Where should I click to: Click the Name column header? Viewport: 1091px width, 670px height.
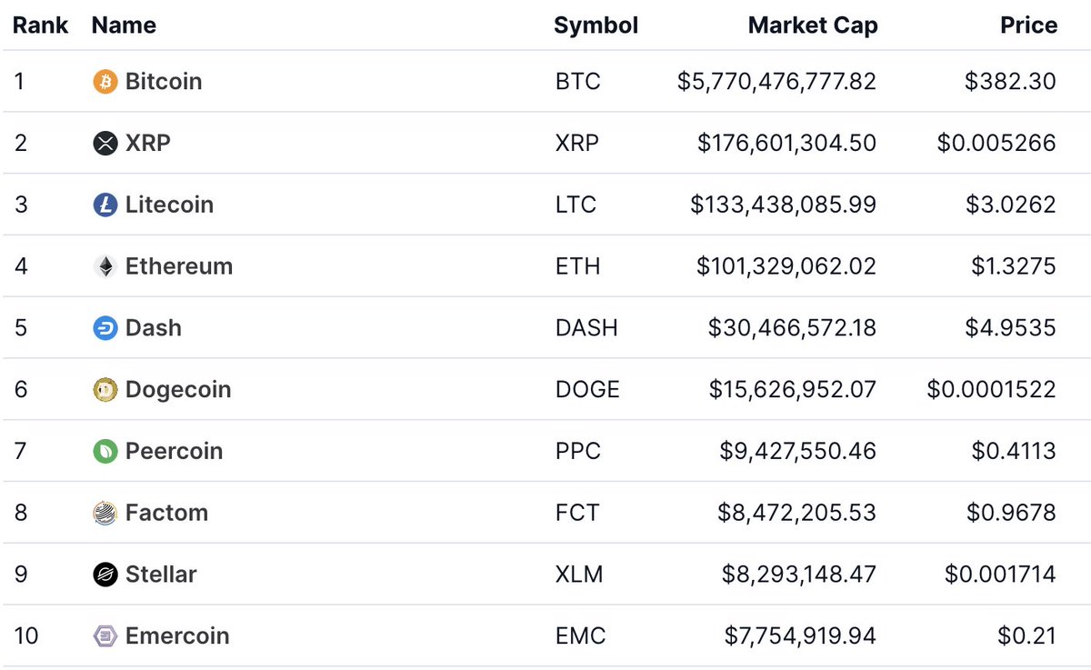pyautogui.click(x=124, y=25)
